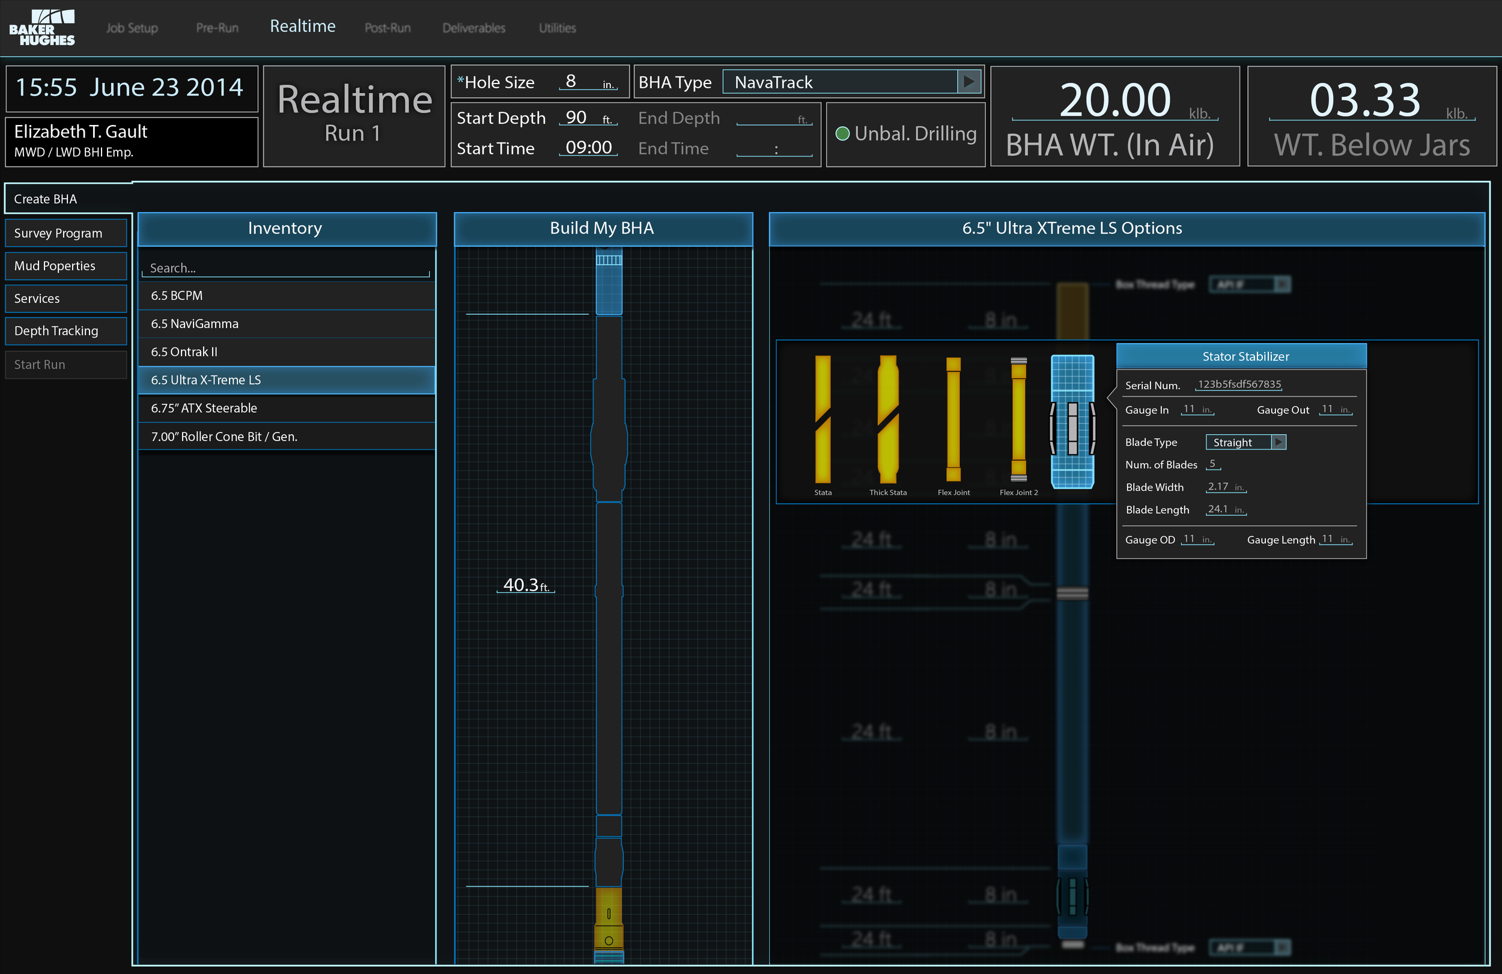Viewport: 1502px width, 974px height.
Task: Click the BHA WT. 20.00 value
Action: tap(1114, 100)
